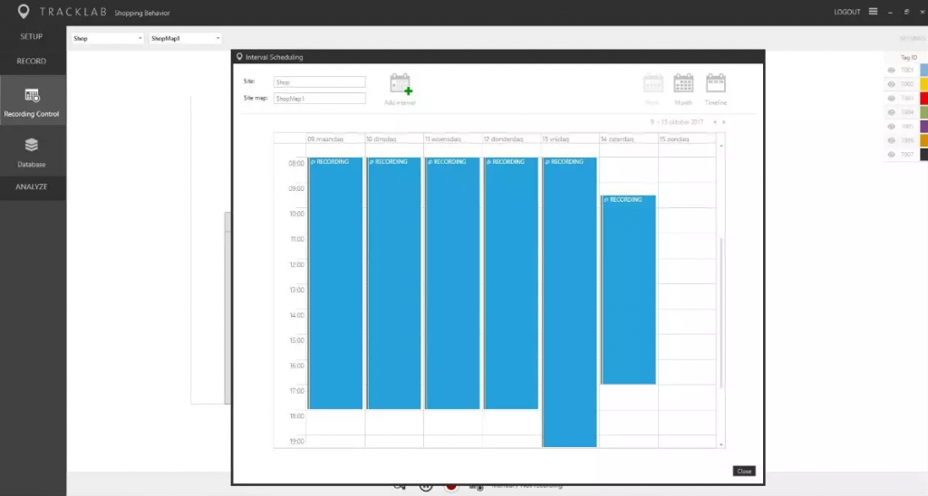Open Recording Control in sidebar
The width and height of the screenshot is (928, 496).
(x=32, y=100)
